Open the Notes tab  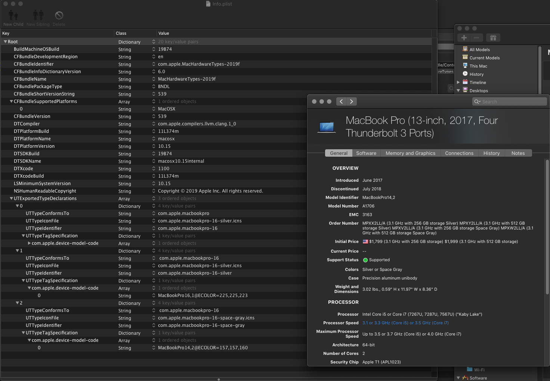pos(518,153)
